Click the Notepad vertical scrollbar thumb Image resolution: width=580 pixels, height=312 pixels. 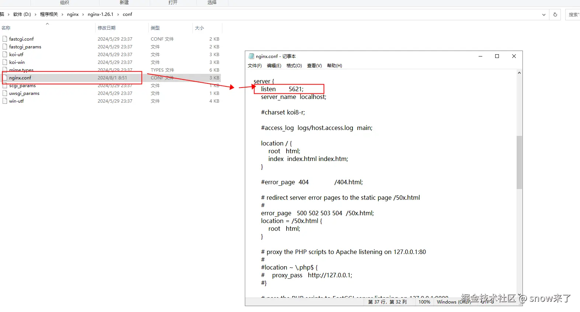click(x=519, y=162)
